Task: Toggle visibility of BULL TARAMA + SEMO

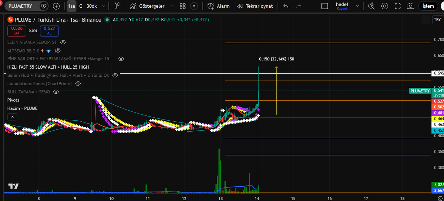Action: (56, 91)
